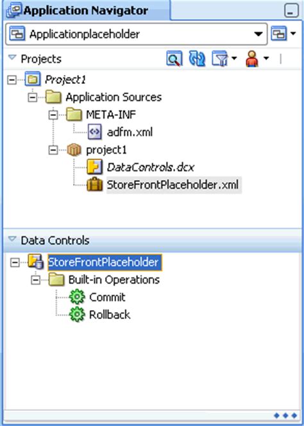Screen dimensions: 304x426
Task: Collapse the Data Controls panel section
Action: 12,239
